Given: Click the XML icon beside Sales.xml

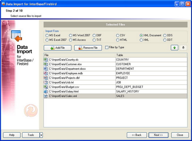Looking at the screenshot, I should tap(46, 96).
